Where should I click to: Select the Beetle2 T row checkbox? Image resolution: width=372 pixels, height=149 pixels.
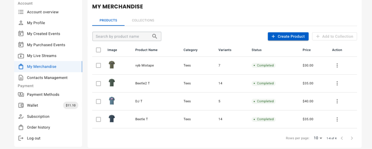(98, 83)
